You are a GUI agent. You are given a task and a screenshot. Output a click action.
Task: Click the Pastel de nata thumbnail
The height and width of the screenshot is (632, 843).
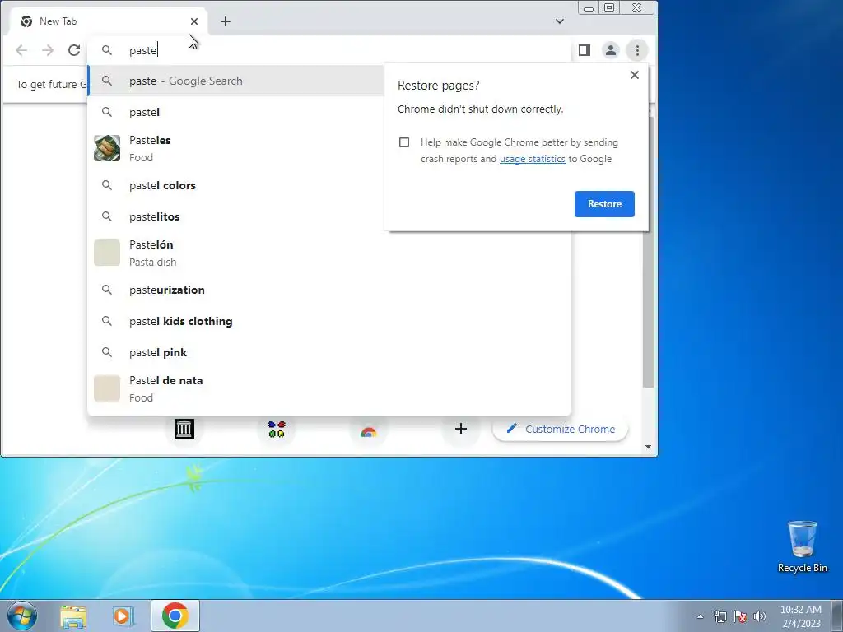point(107,389)
